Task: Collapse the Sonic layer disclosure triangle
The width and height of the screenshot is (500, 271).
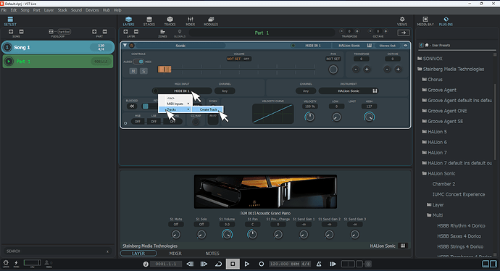Action: [125, 46]
